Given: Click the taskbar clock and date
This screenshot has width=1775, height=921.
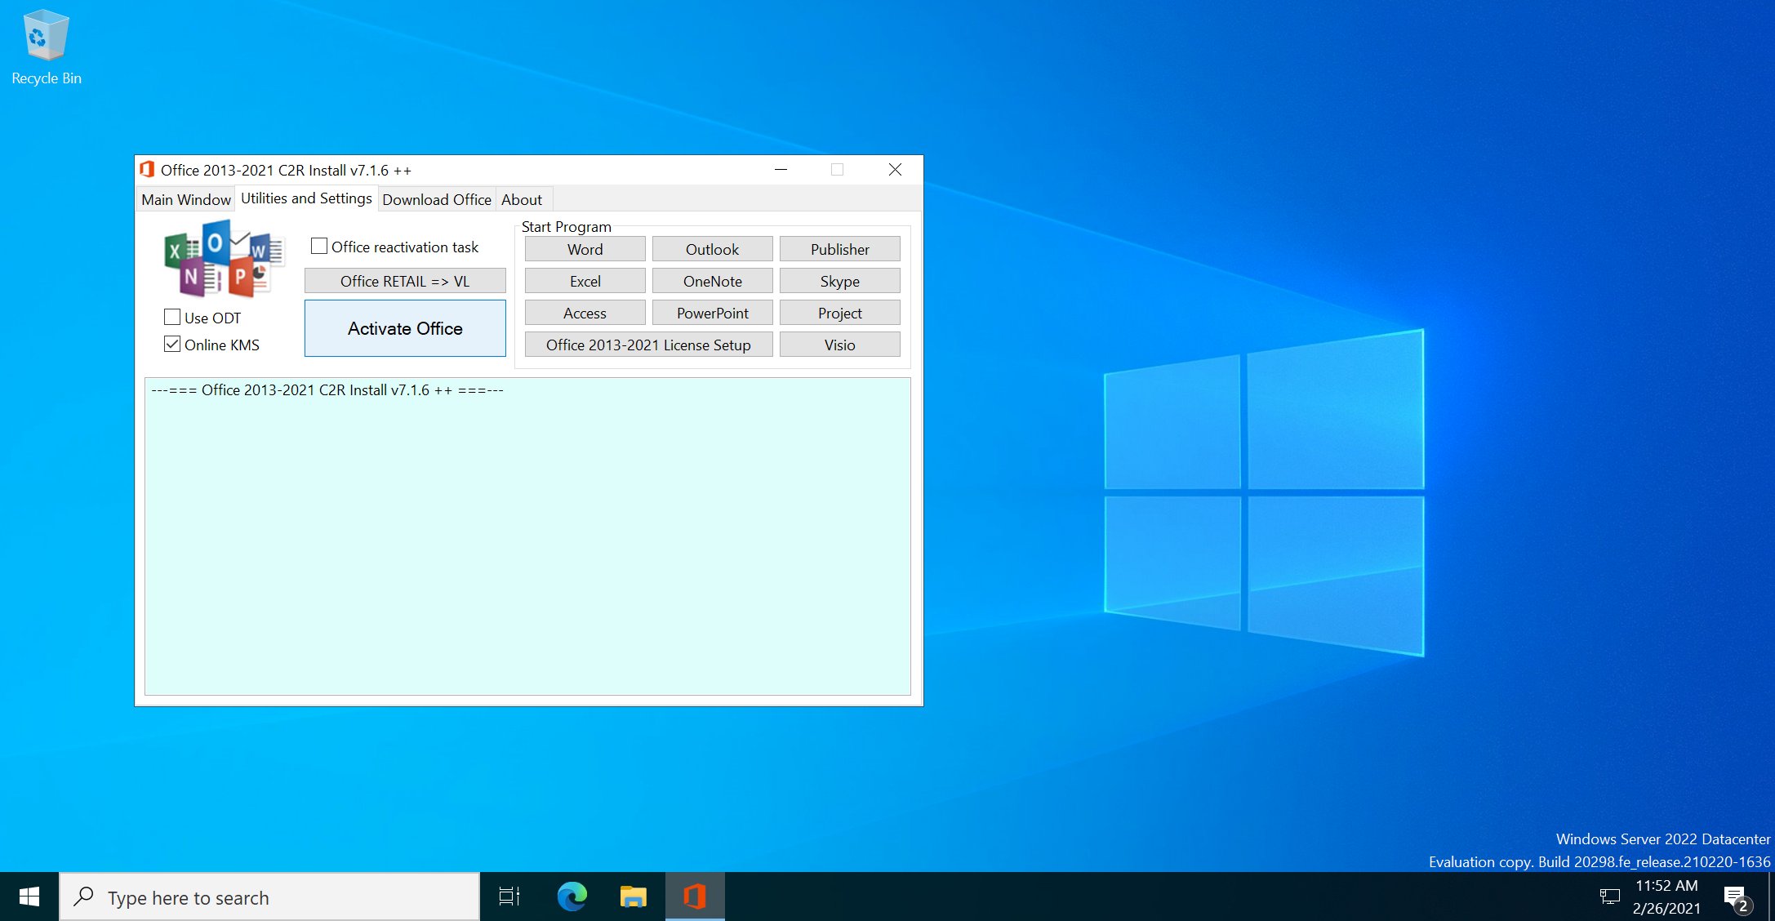Looking at the screenshot, I should [1666, 897].
